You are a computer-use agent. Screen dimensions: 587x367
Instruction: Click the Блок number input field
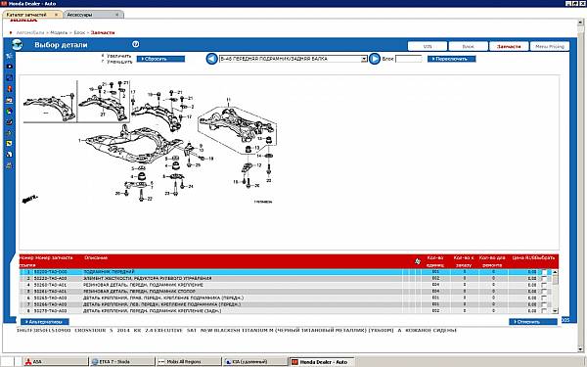408,59
